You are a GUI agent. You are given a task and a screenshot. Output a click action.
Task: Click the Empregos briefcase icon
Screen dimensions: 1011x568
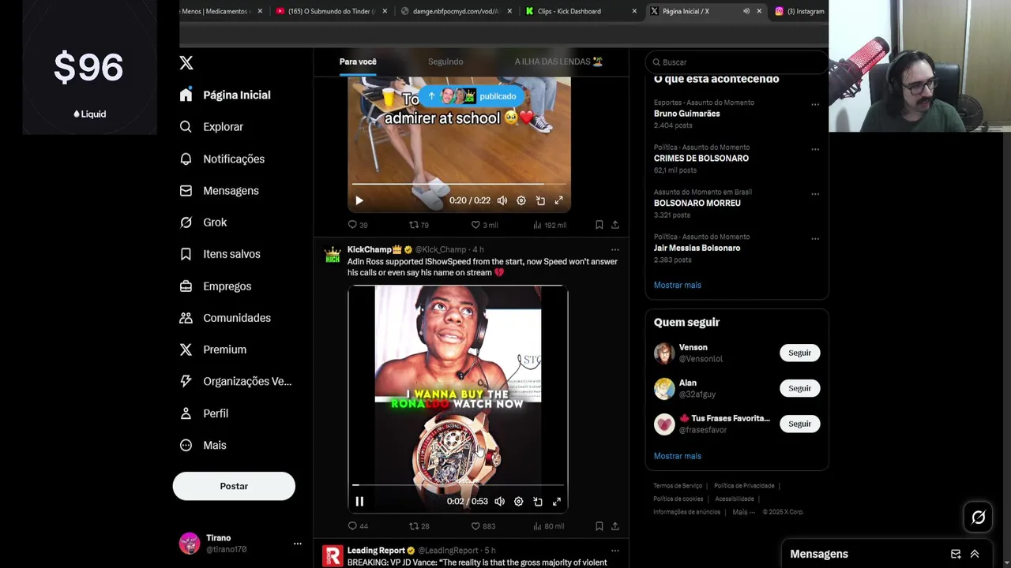click(x=186, y=286)
